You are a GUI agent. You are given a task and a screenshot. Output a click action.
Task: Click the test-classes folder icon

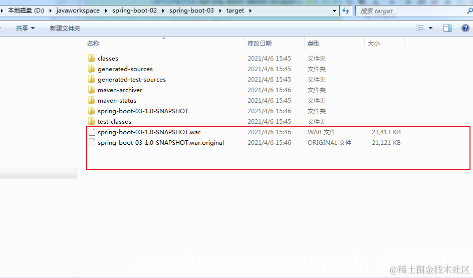coord(91,122)
